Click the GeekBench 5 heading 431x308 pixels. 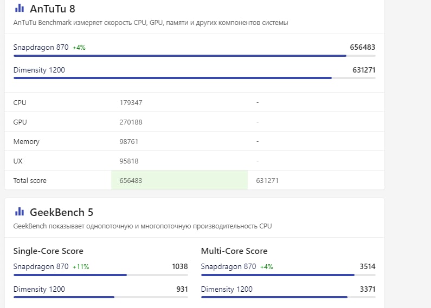pos(62,212)
